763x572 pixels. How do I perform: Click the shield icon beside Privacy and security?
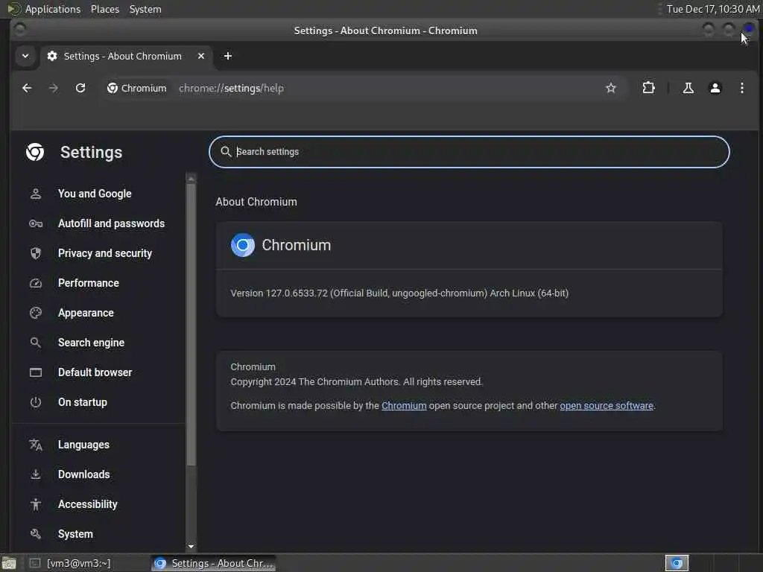tap(36, 253)
